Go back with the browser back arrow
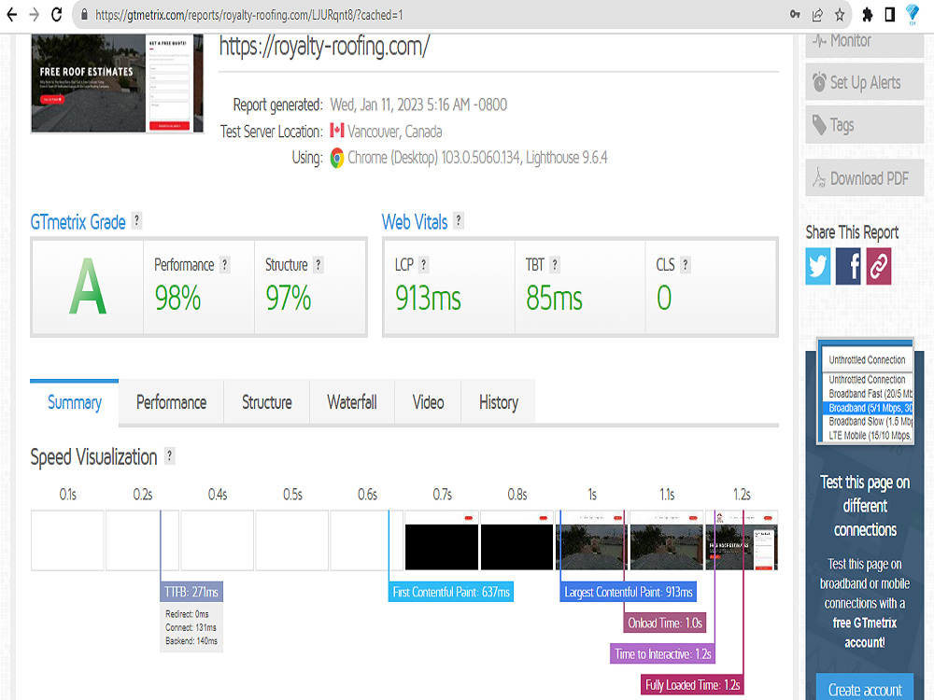Image resolution: width=934 pixels, height=700 pixels. [x=10, y=15]
